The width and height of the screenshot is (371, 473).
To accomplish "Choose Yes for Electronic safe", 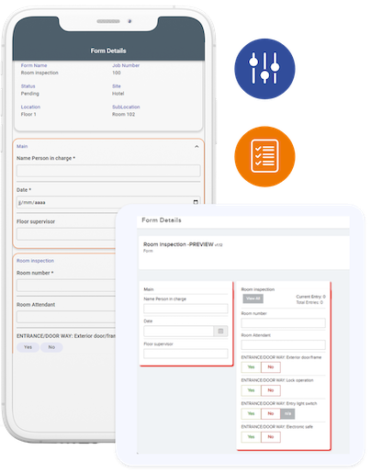I will [x=251, y=437].
